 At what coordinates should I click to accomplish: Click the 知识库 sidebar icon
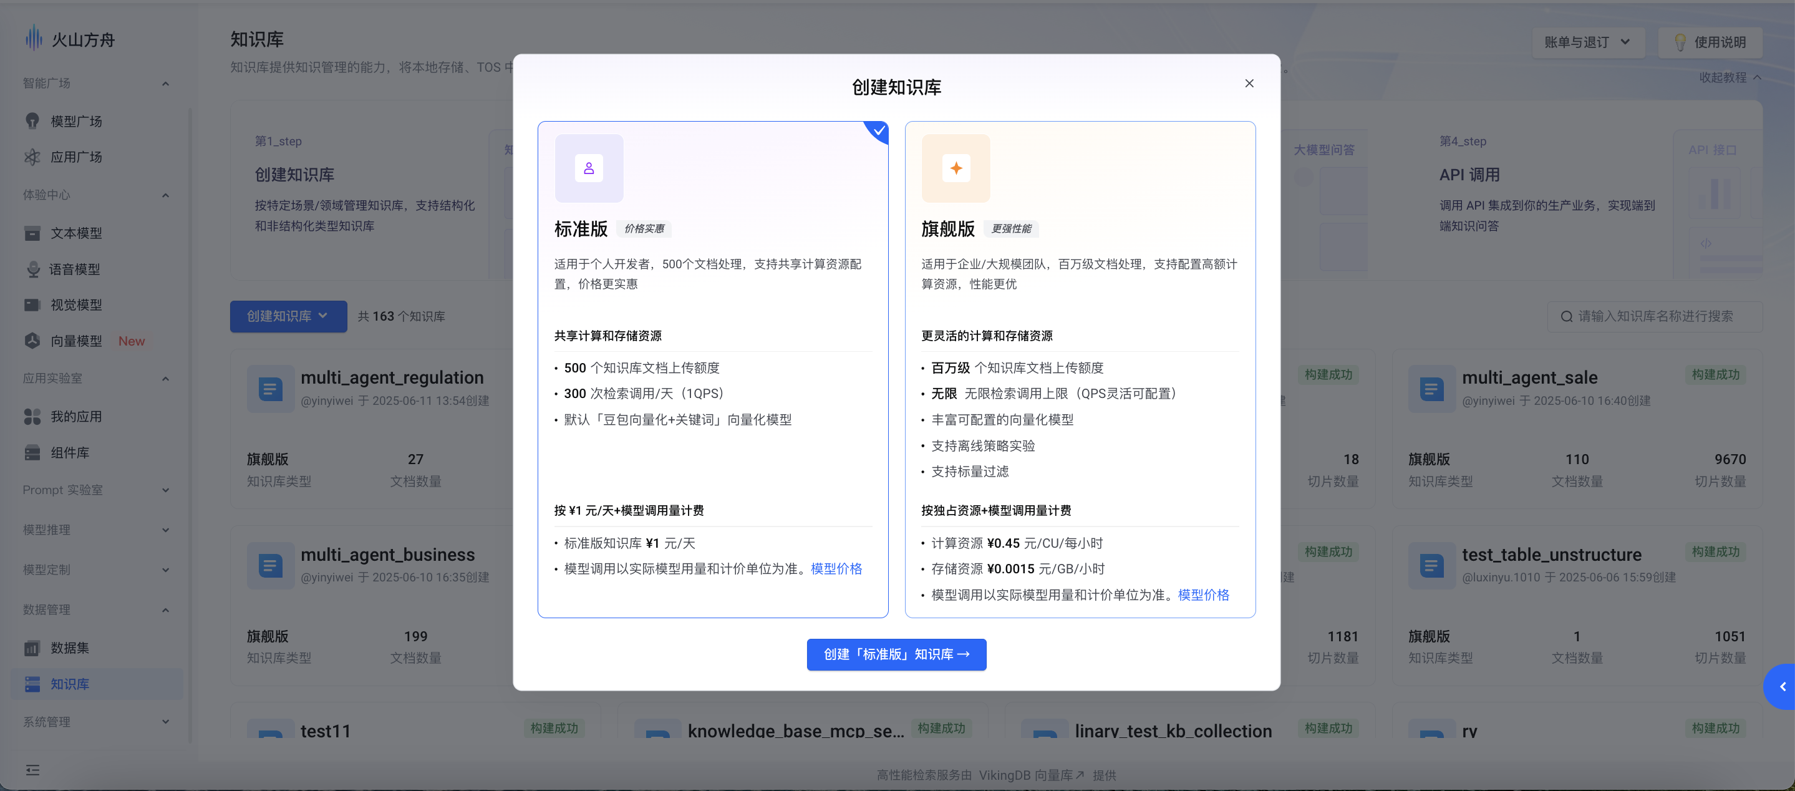click(32, 684)
